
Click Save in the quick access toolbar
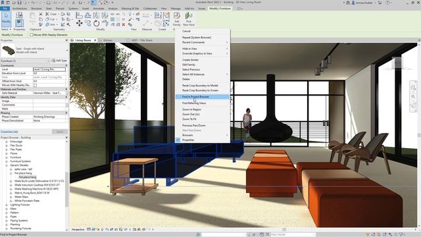(19, 3)
